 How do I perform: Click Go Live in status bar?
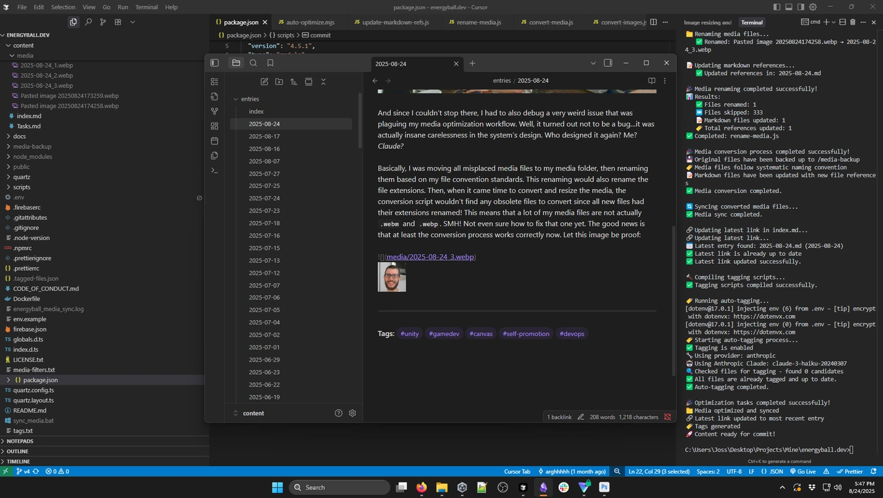click(x=802, y=472)
